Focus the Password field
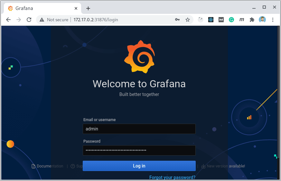This screenshot has height=181, width=281. click(x=139, y=150)
